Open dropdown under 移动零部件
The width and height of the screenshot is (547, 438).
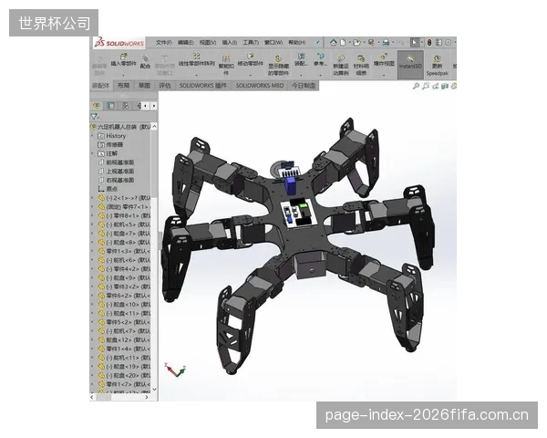250,75
